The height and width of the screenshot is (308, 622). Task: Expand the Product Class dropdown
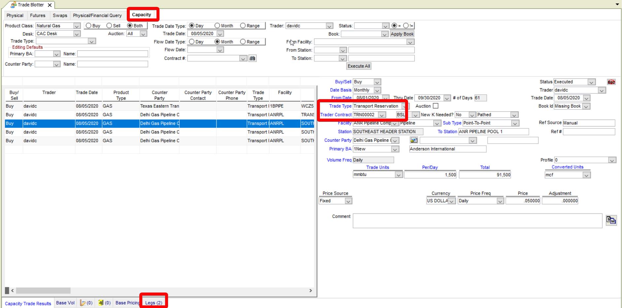(77, 26)
